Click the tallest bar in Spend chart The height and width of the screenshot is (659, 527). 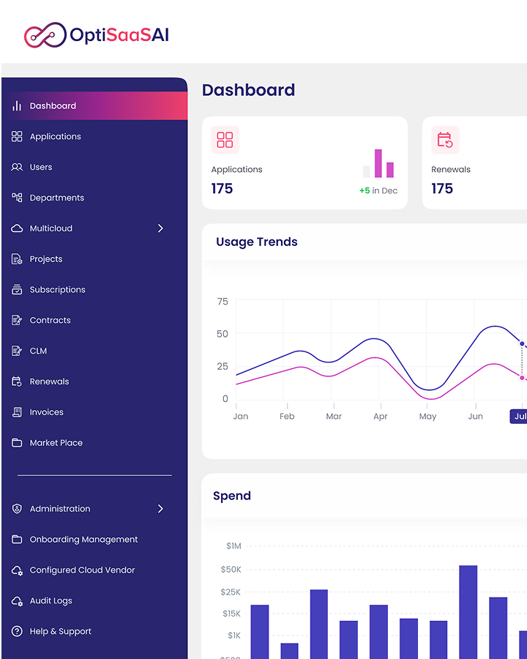[468, 612]
